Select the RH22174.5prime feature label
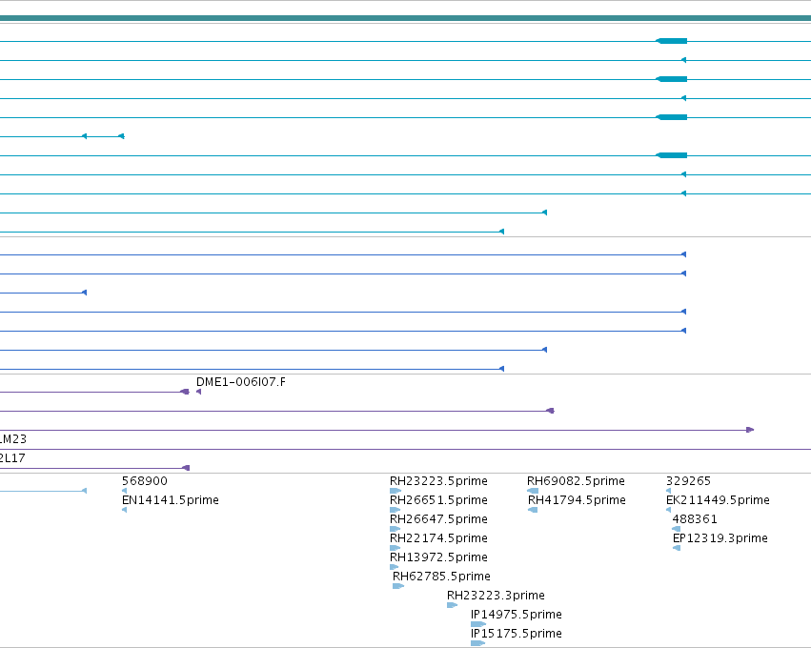The height and width of the screenshot is (648, 811). point(438,538)
